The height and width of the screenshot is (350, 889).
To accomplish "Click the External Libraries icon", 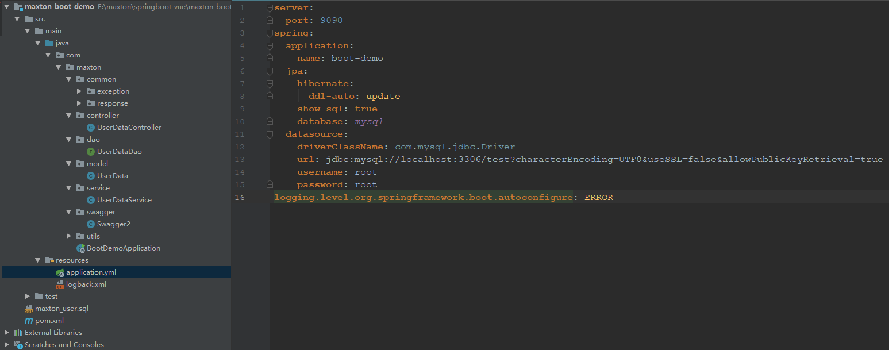I will (18, 333).
